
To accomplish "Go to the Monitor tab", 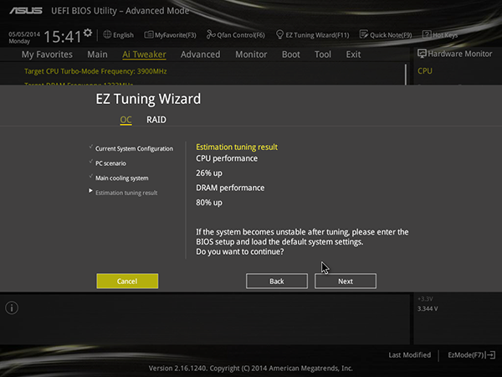I will 251,54.
